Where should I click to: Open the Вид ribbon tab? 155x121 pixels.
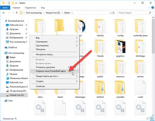[43, 8]
